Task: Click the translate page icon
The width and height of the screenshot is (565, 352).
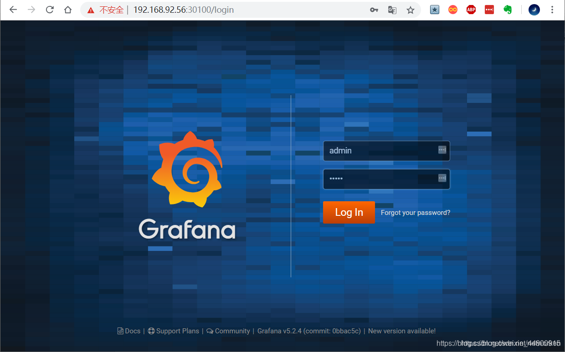Action: [392, 10]
